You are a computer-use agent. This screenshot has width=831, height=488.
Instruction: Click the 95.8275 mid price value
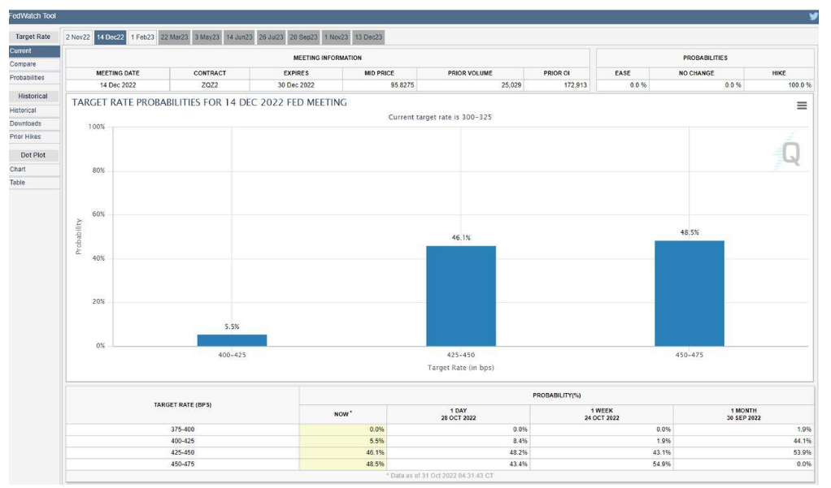[x=402, y=85]
